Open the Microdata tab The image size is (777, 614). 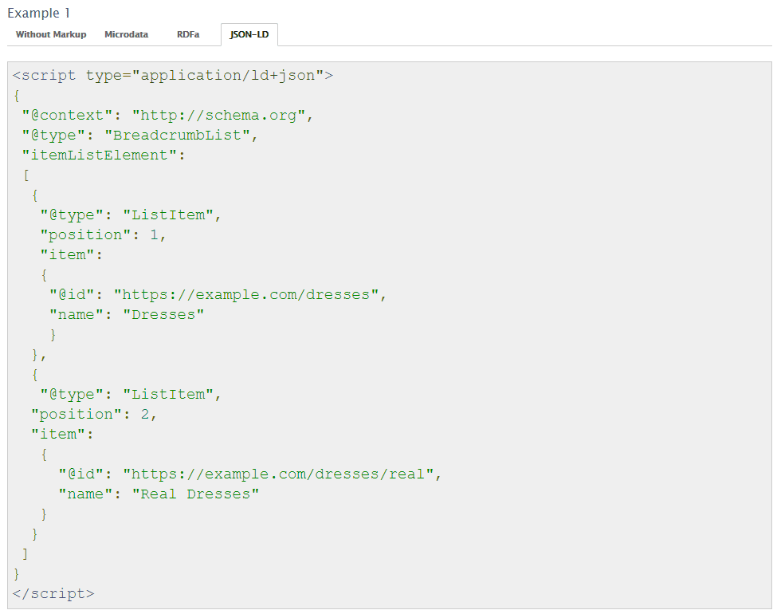(127, 35)
